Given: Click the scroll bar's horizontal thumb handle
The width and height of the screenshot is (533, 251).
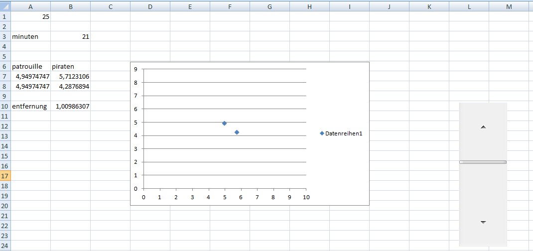Looking at the screenshot, I should tap(483, 162).
